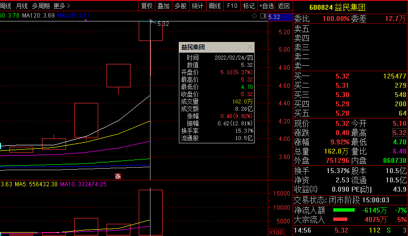This screenshot has height=236, width=408.
Task: Click the red 涨 marker icon
Action: click(x=117, y=176)
